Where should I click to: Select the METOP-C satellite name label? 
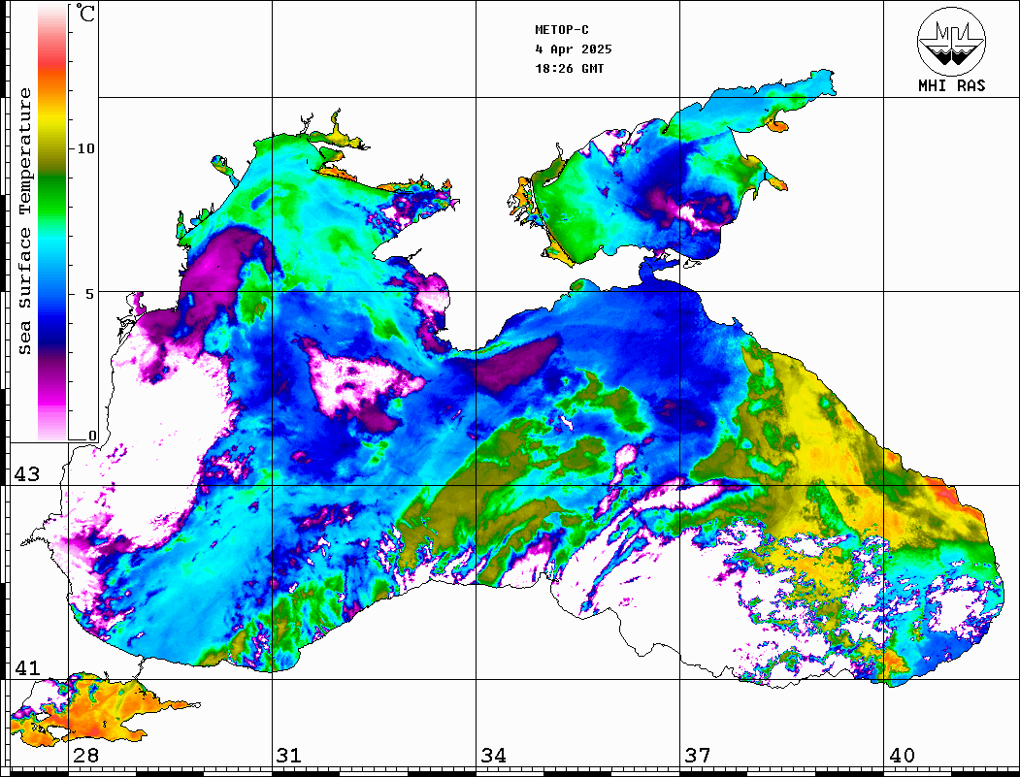pyautogui.click(x=562, y=30)
